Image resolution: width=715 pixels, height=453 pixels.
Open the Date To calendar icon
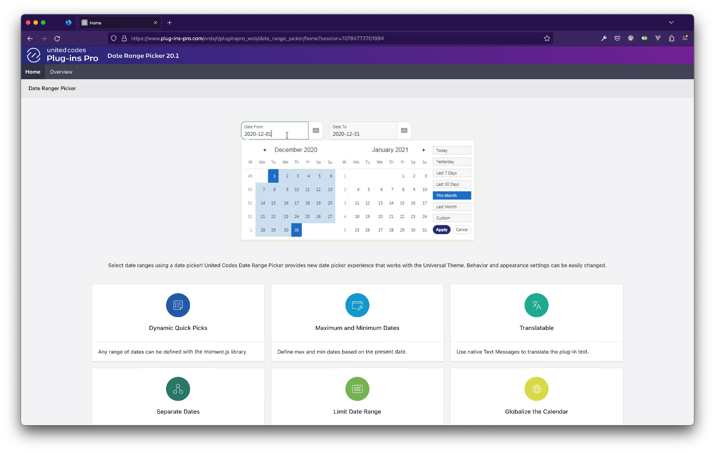pyautogui.click(x=404, y=131)
